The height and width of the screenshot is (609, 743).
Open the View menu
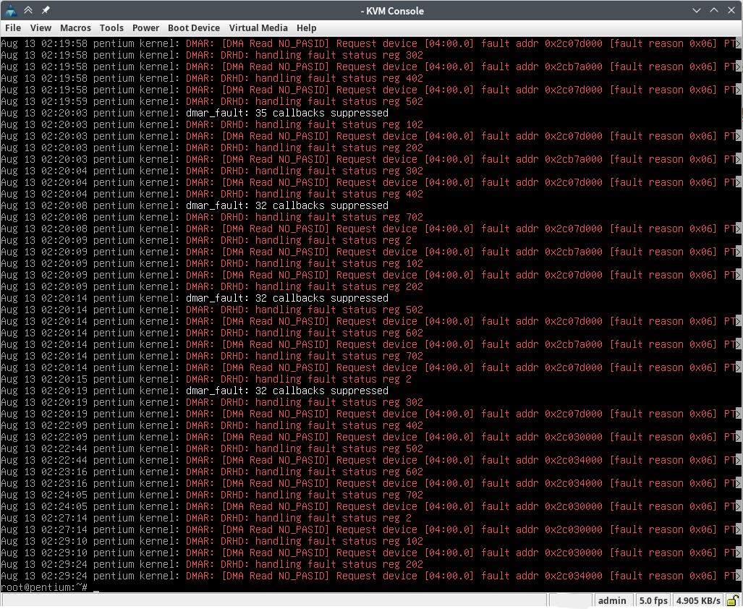click(41, 27)
